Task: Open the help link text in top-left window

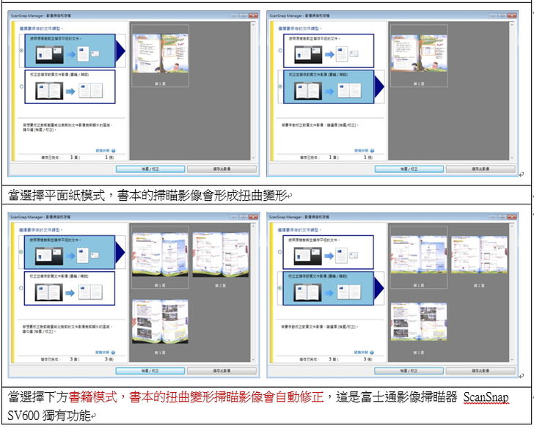Action: click(103, 150)
